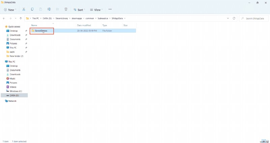
Task: Click the Back navigation arrow
Action: pos(4,18)
